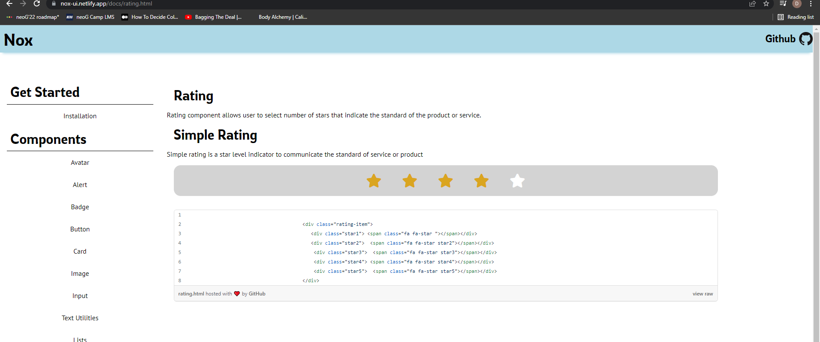820x342 pixels.
Task: Open the neoG Camp LMS bookmark
Action: point(91,17)
